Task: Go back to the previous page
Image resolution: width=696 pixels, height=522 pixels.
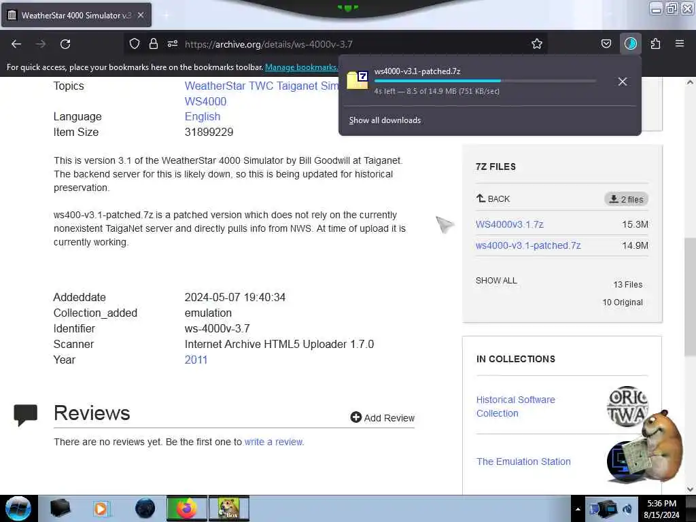Action: click(16, 44)
